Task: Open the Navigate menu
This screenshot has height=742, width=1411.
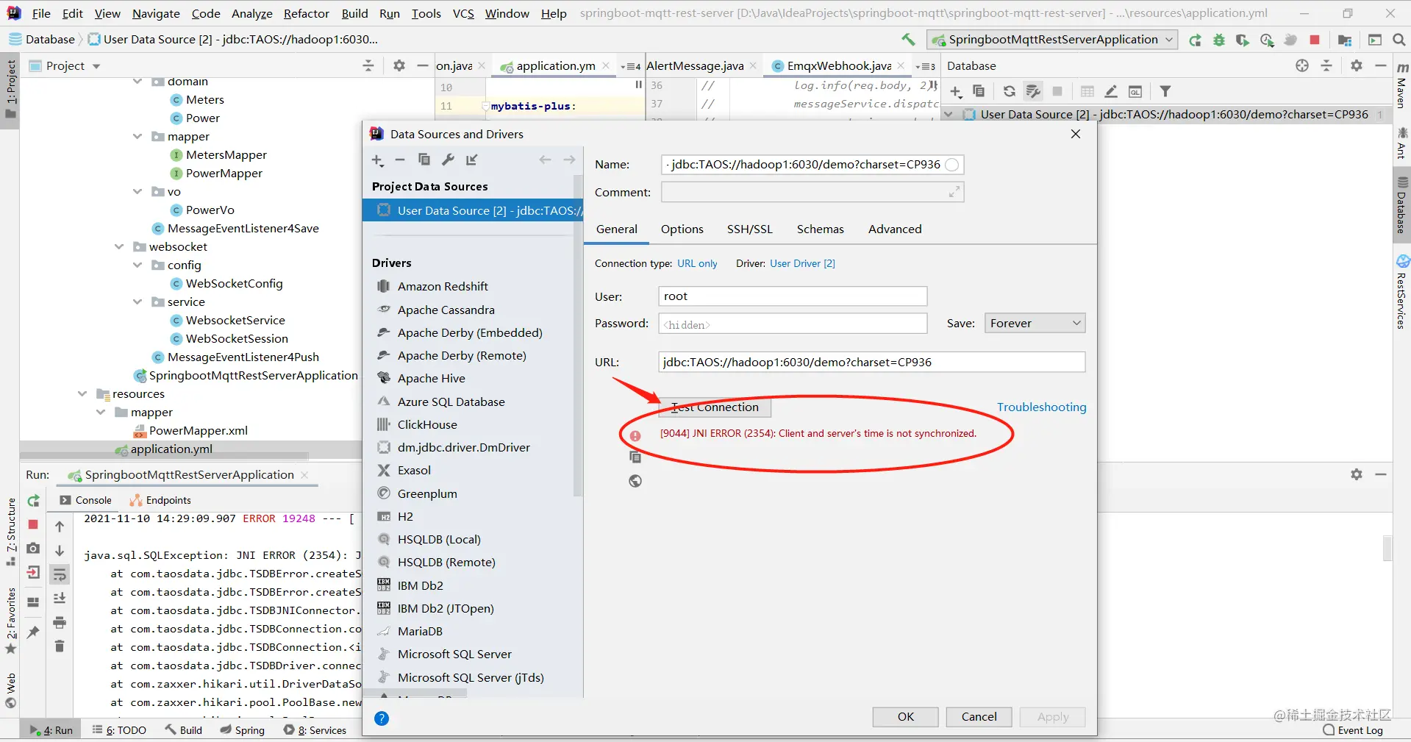Action: pos(156,13)
